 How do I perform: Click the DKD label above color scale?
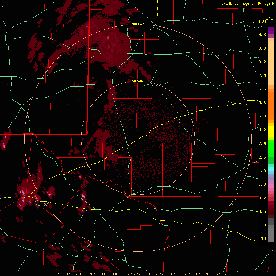point(270,18)
